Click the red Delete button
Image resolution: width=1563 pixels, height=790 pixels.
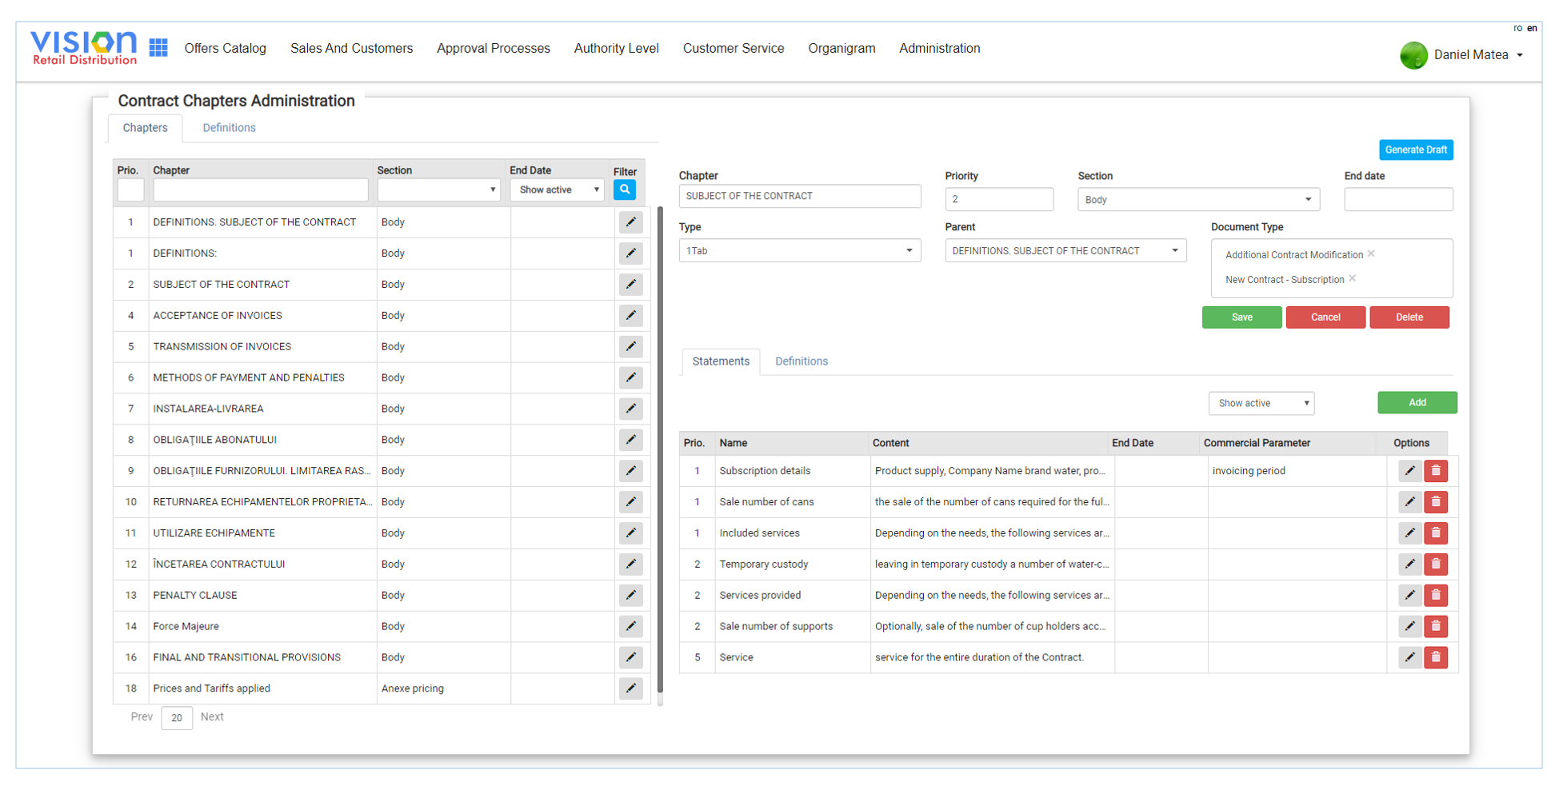[1409, 317]
